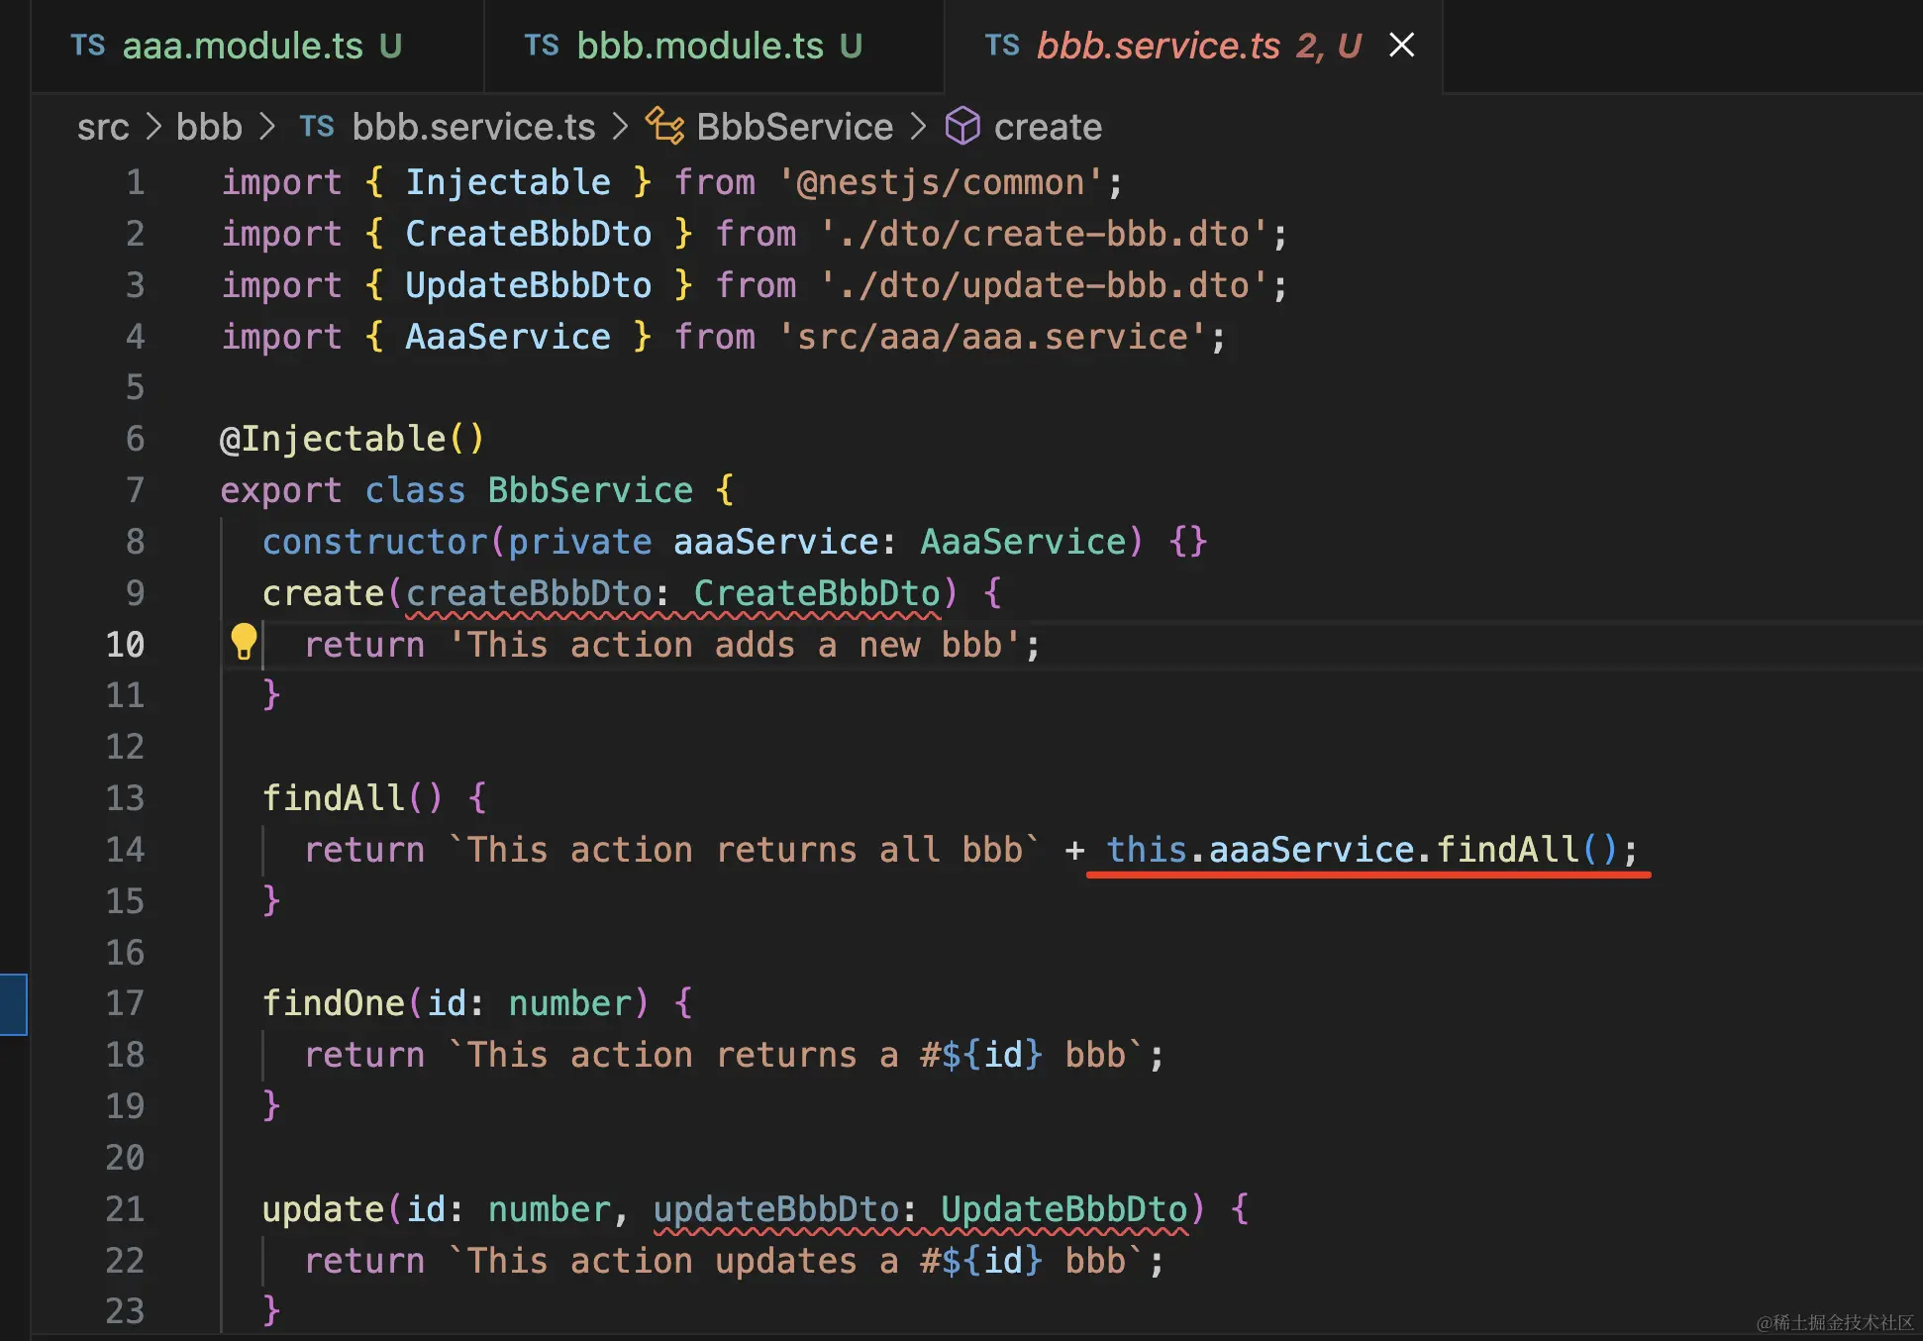
Task: Click TS icon on bbb.module.ts tab
Action: click(x=542, y=46)
